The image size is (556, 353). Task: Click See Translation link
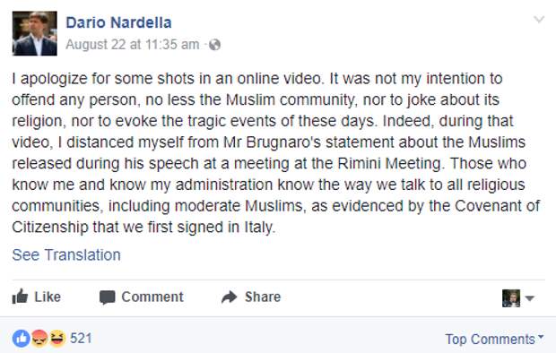(66, 254)
